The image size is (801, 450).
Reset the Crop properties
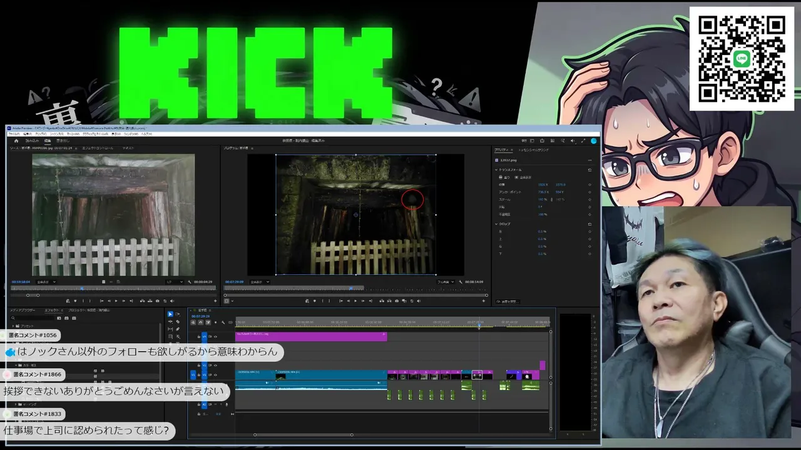589,224
